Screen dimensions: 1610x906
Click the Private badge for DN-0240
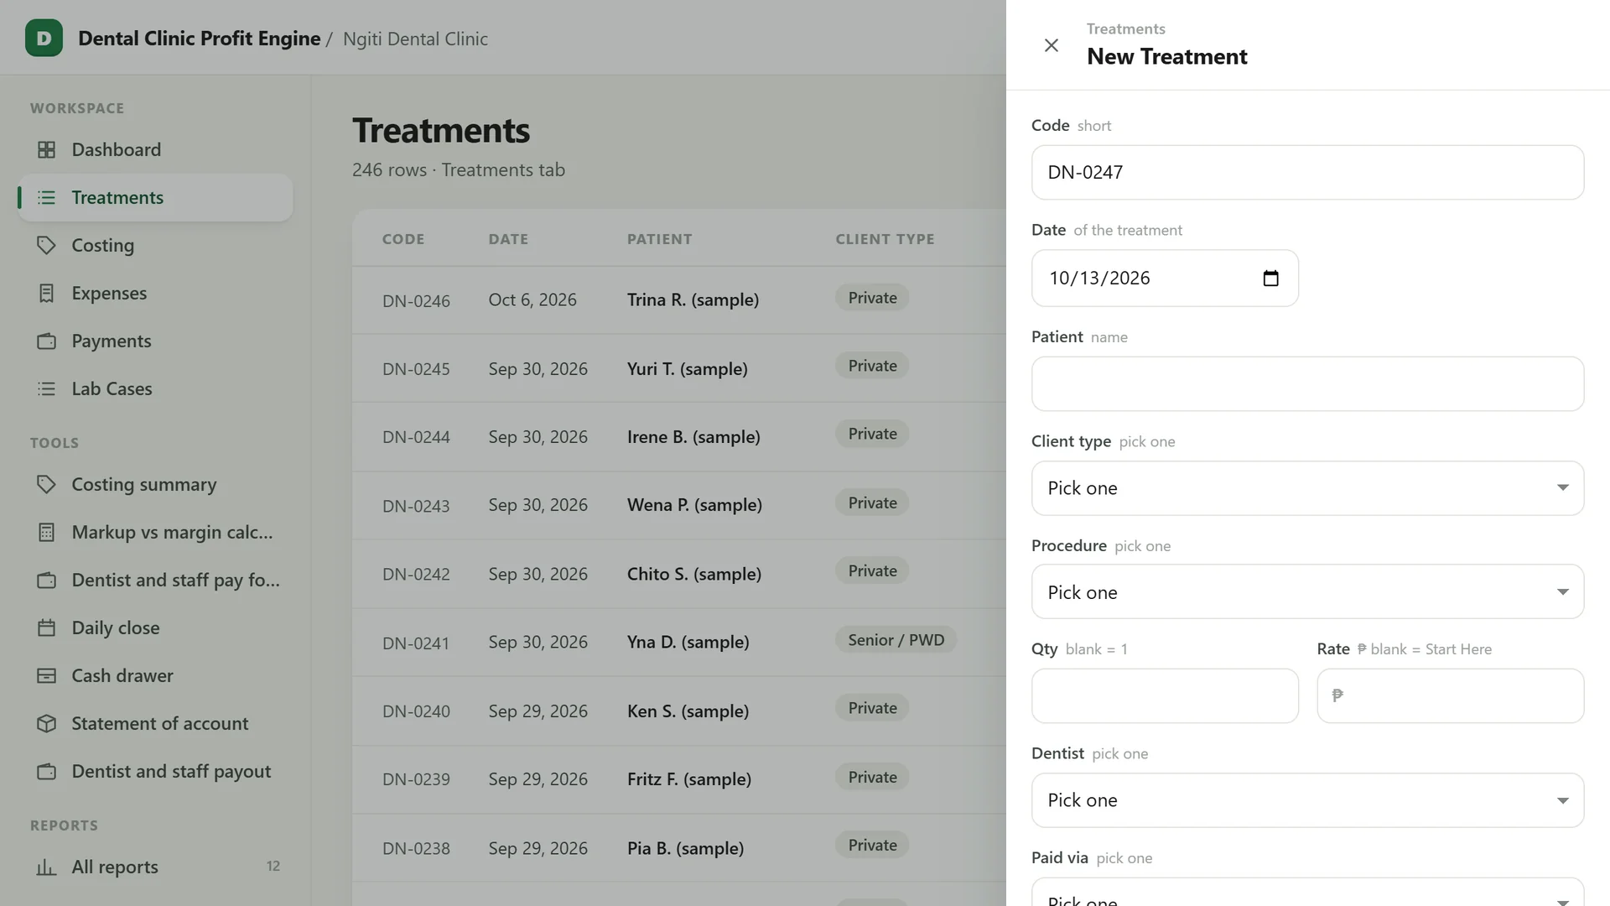pos(872,707)
